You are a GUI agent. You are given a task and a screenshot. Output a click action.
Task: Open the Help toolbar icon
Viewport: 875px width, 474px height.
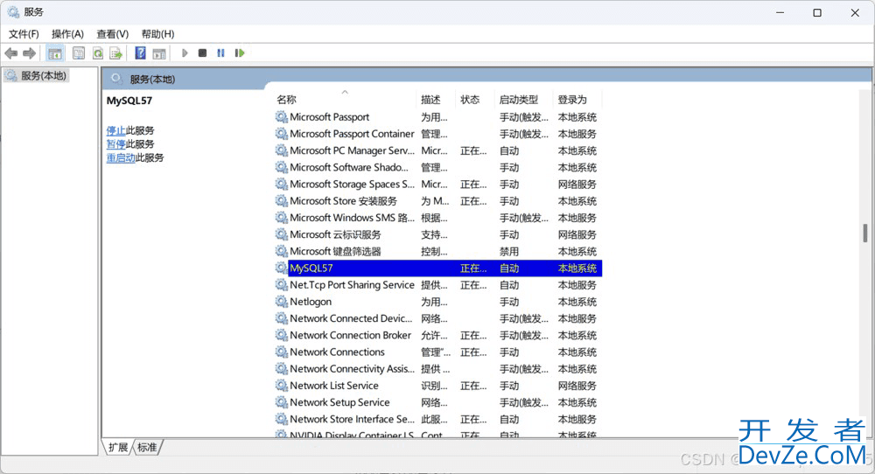[x=140, y=53]
